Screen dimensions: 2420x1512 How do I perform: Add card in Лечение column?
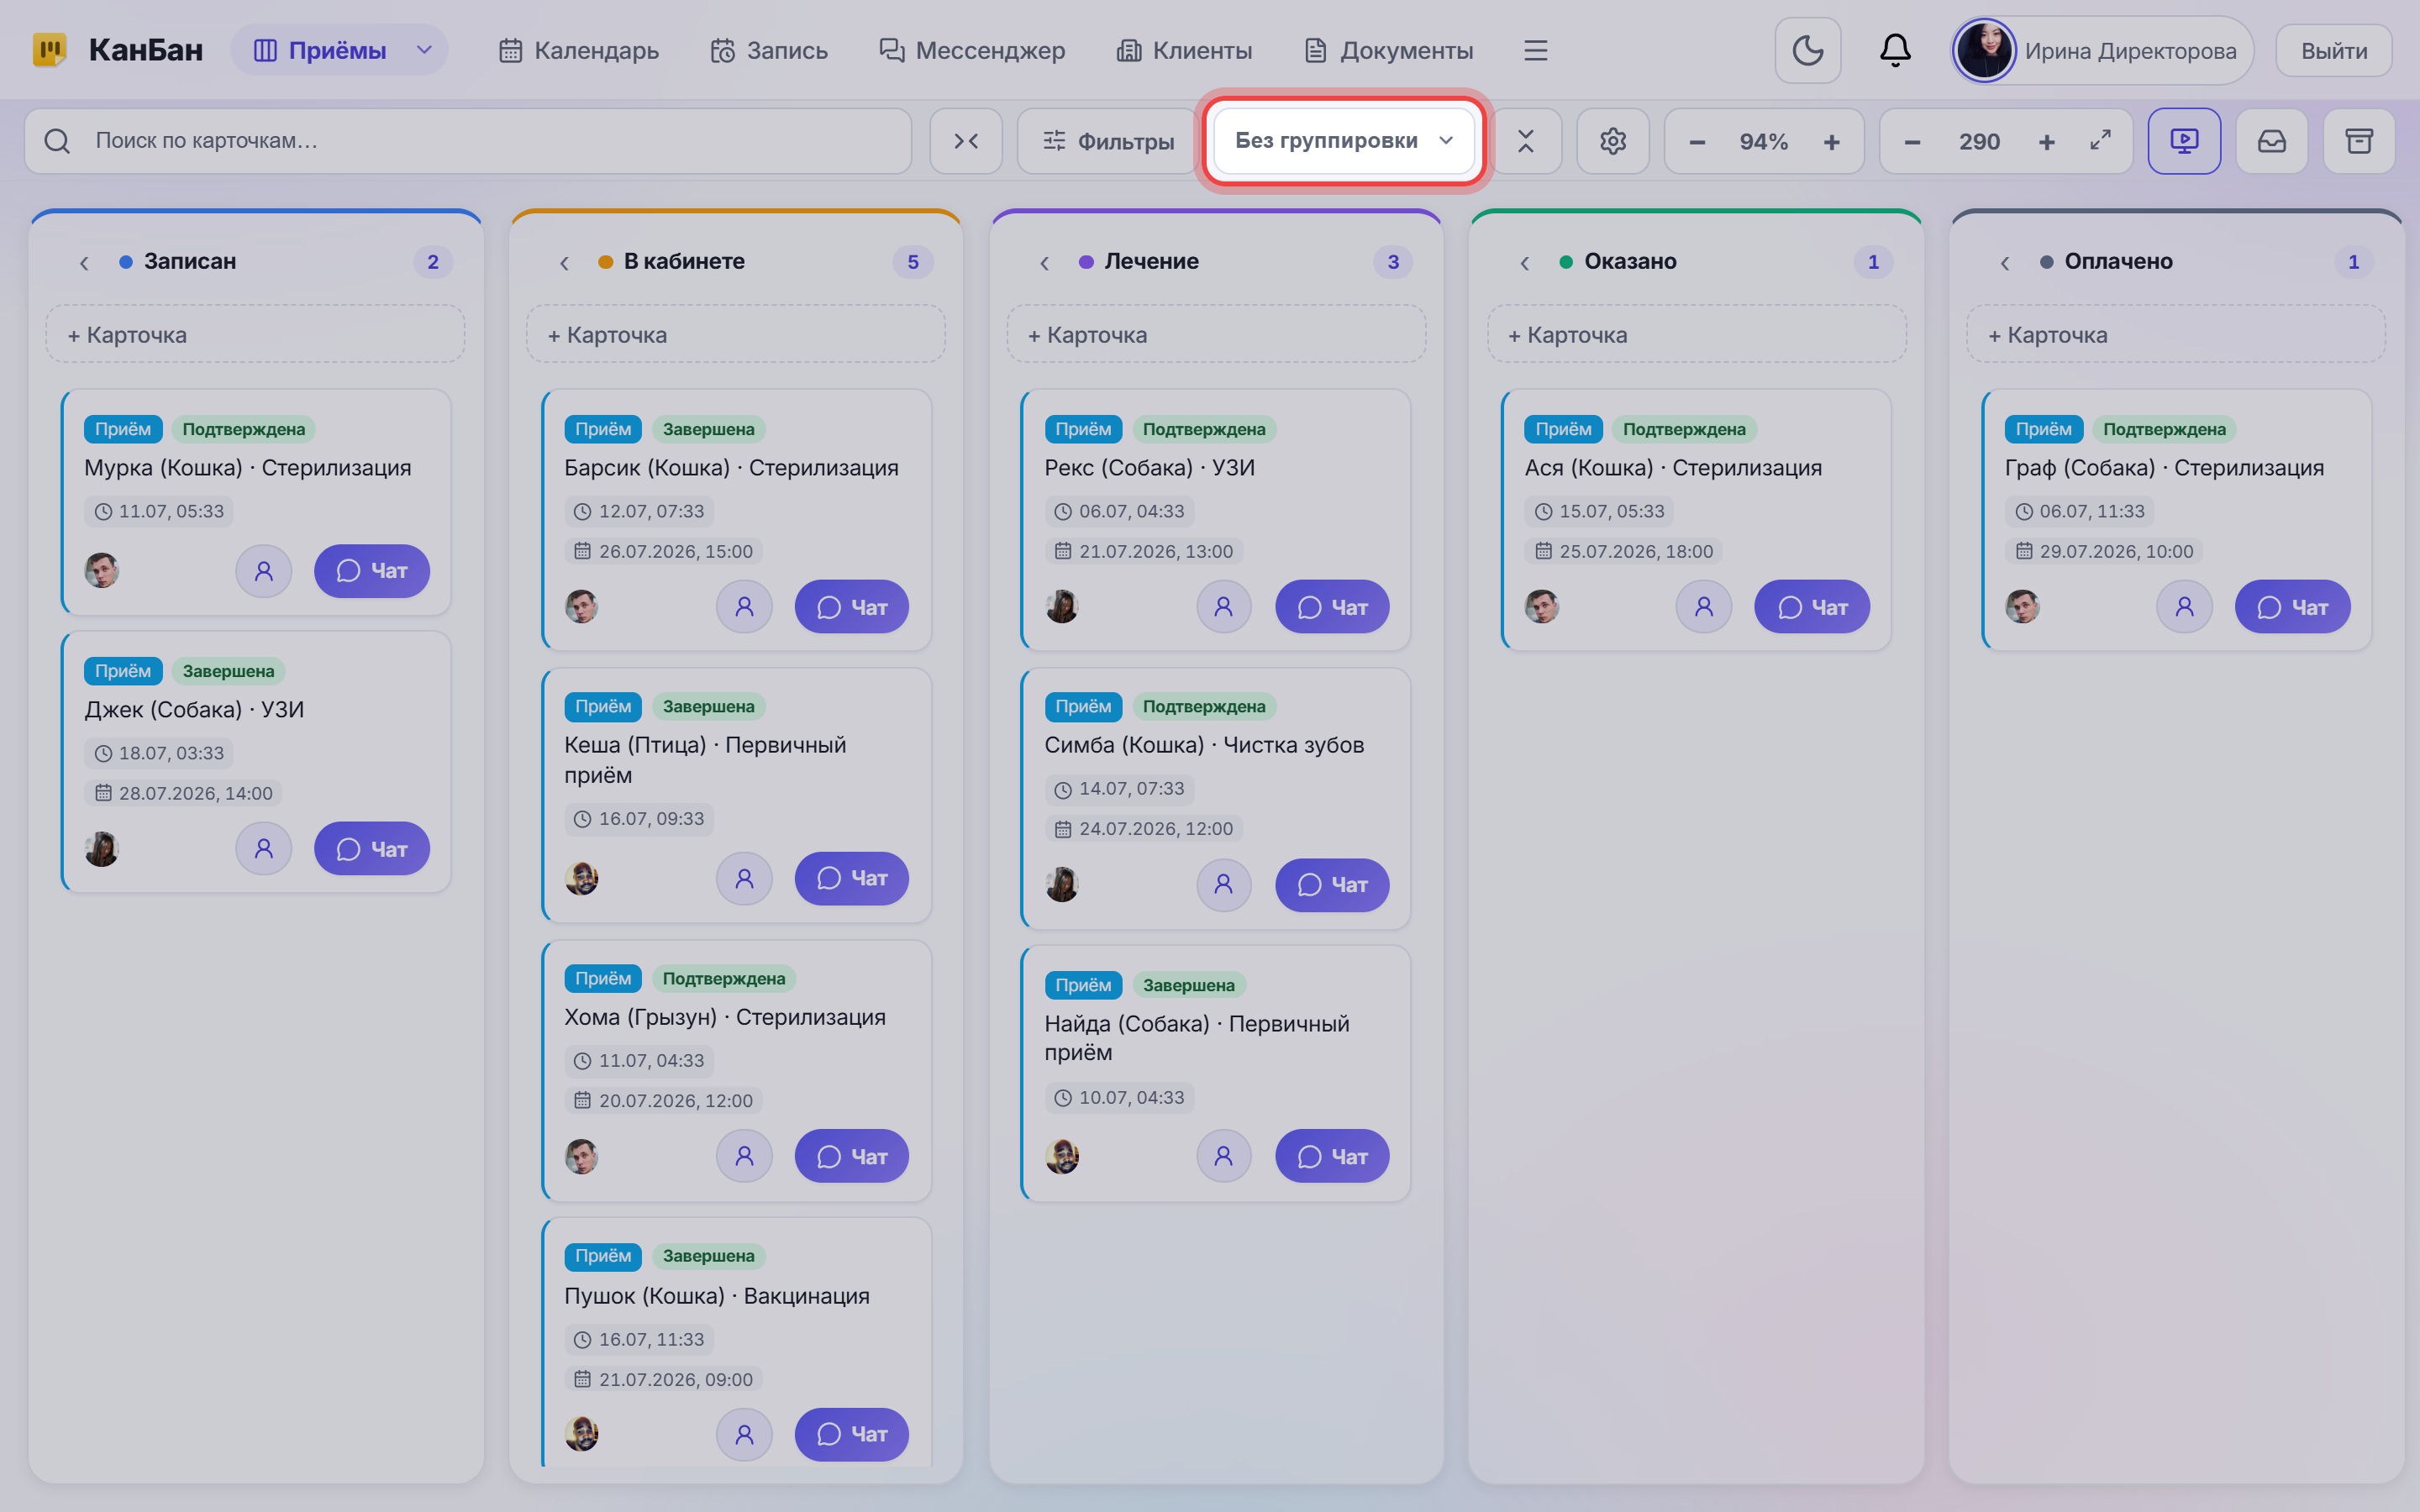1216,334
